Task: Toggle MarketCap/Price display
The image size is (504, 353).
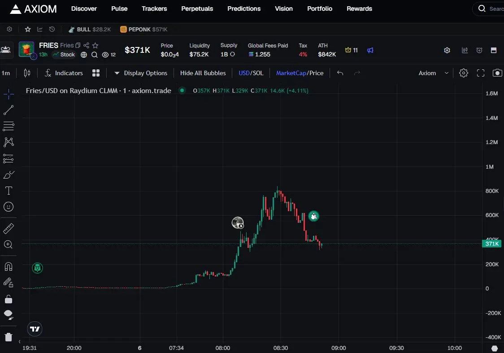Action: pos(300,73)
